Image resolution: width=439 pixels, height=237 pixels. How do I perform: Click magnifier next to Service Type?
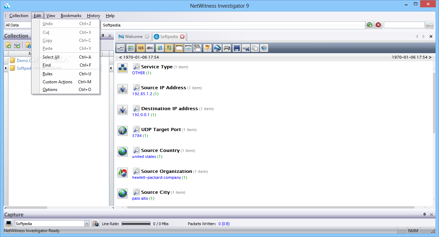[137, 67]
